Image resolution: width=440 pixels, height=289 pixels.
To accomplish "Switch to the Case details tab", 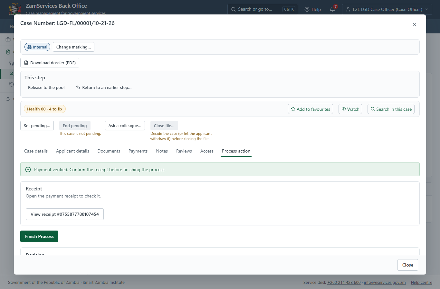I will pyautogui.click(x=36, y=151).
